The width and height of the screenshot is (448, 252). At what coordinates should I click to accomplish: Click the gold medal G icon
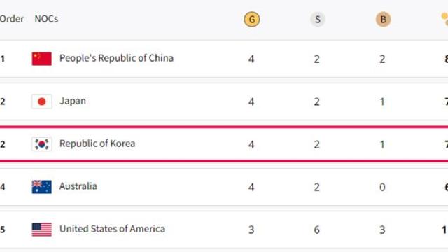pyautogui.click(x=252, y=19)
